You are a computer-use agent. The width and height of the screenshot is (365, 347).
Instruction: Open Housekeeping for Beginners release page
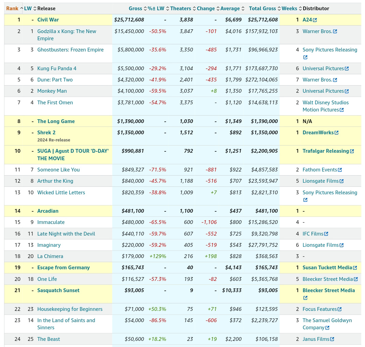(70, 309)
